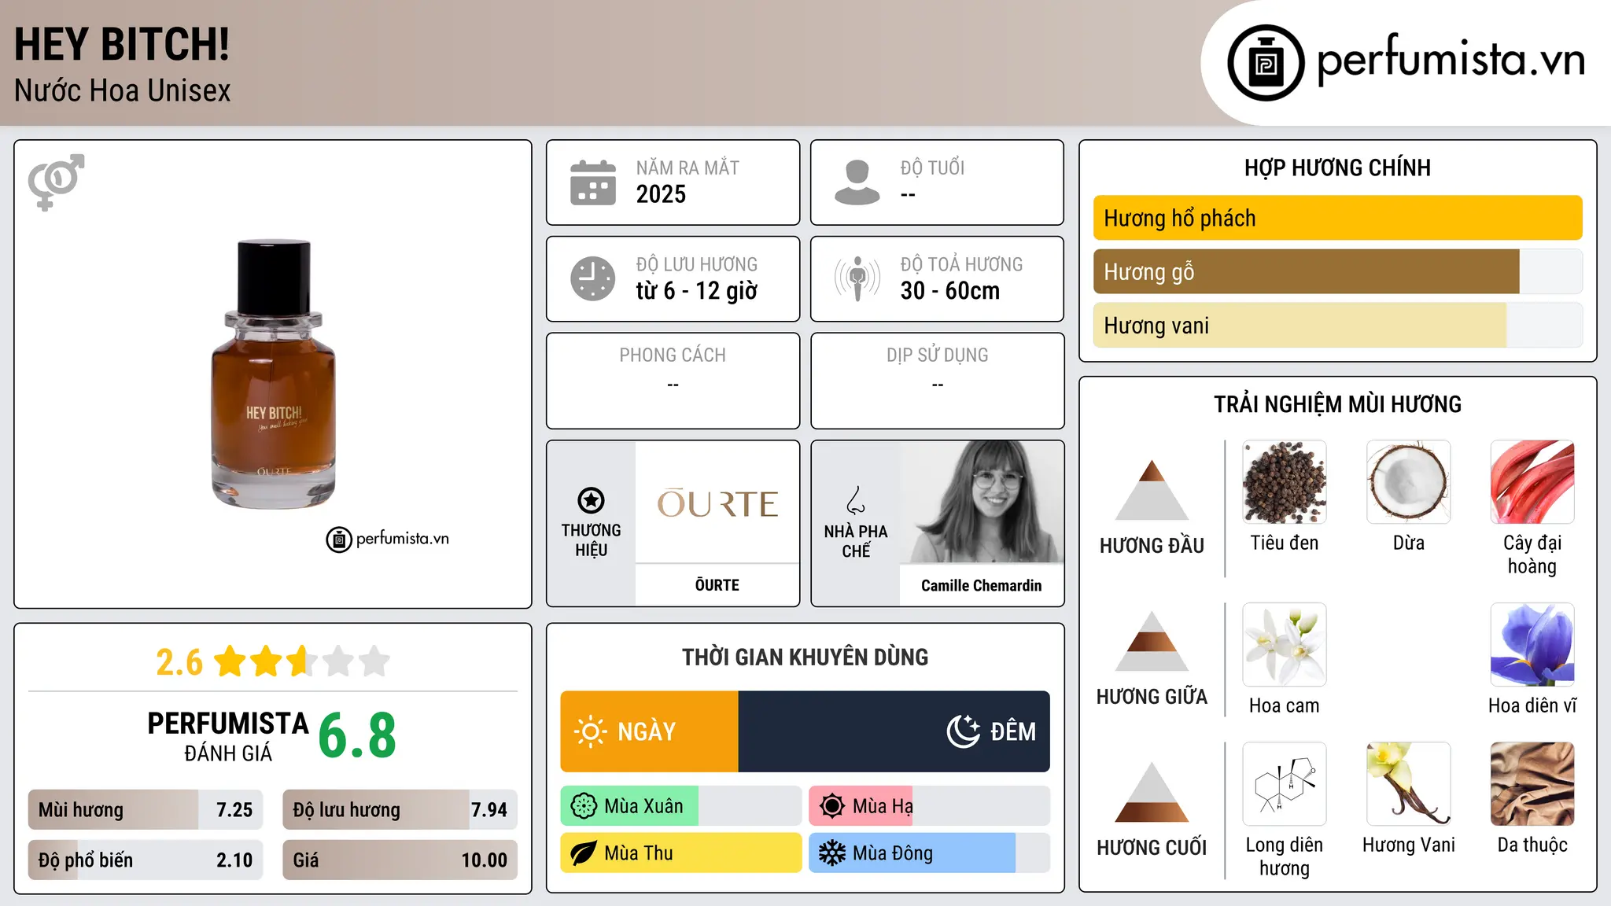1611x906 pixels.
Task: Click the nose perfumer icon
Action: [x=856, y=500]
